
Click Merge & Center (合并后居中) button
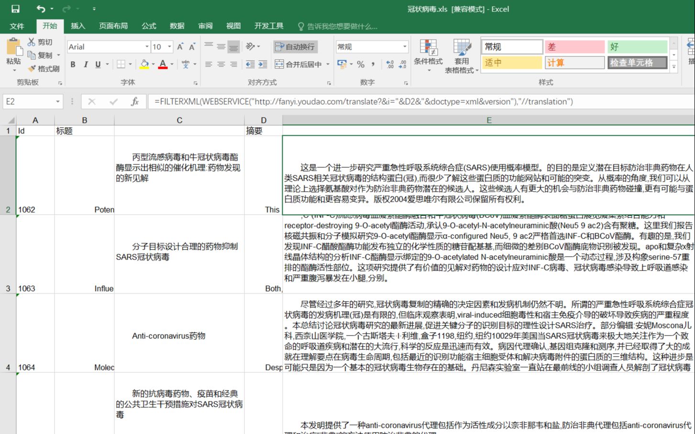pos(298,64)
